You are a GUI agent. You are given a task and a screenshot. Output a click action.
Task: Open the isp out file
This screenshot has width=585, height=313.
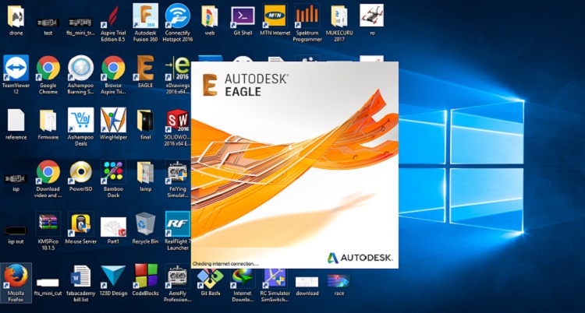click(x=16, y=231)
